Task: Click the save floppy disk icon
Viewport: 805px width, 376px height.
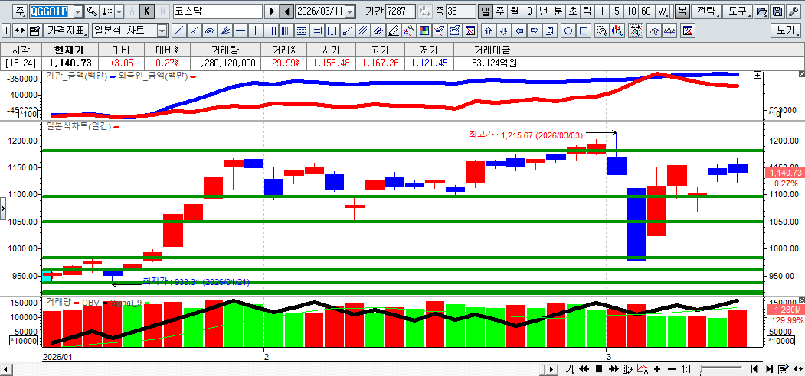Action: tap(777, 11)
